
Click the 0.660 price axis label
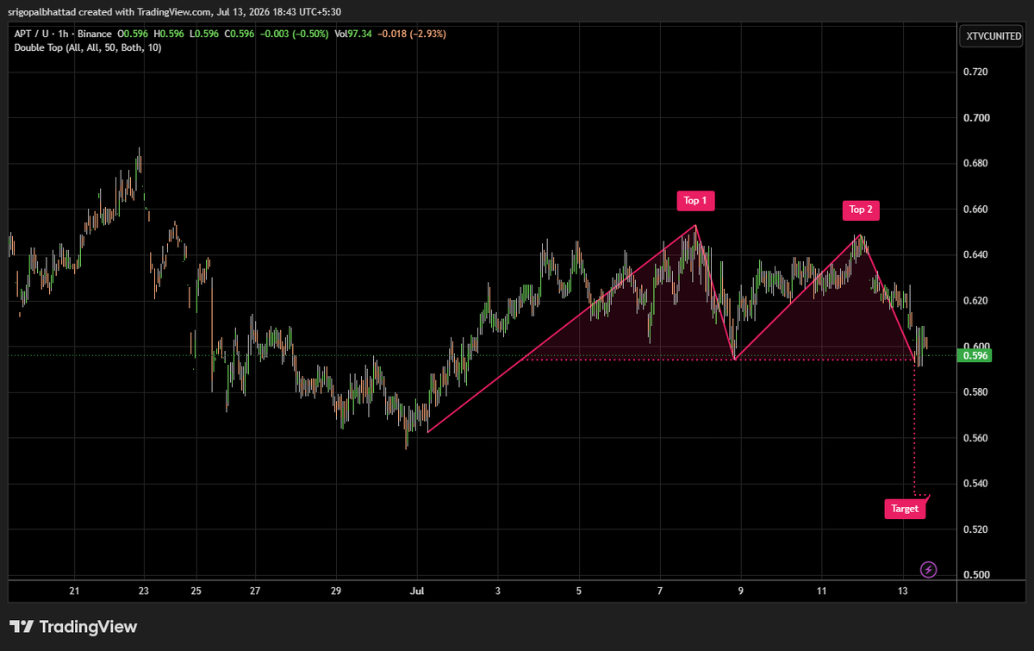(975, 210)
